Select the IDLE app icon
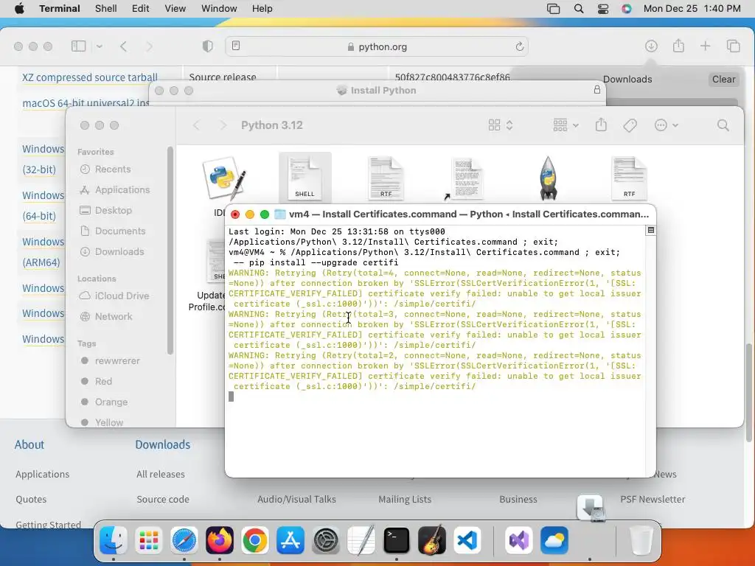755x566 pixels. pos(224,178)
